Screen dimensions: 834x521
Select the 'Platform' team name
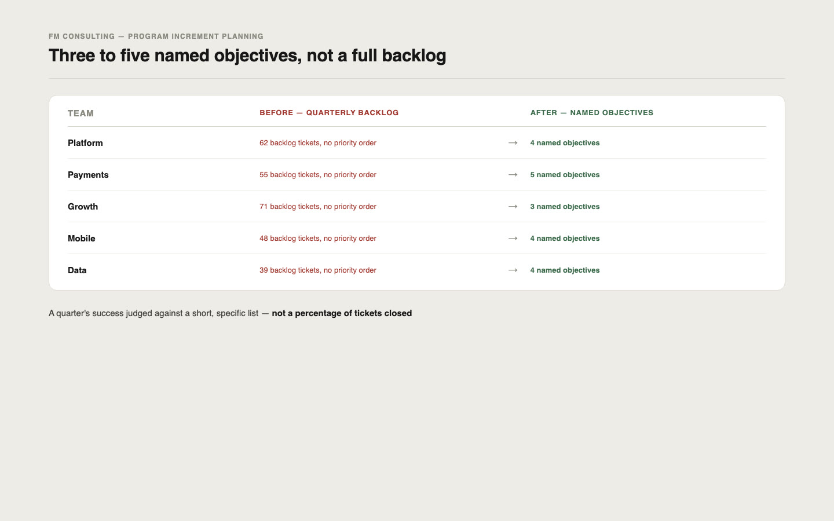[x=85, y=143]
